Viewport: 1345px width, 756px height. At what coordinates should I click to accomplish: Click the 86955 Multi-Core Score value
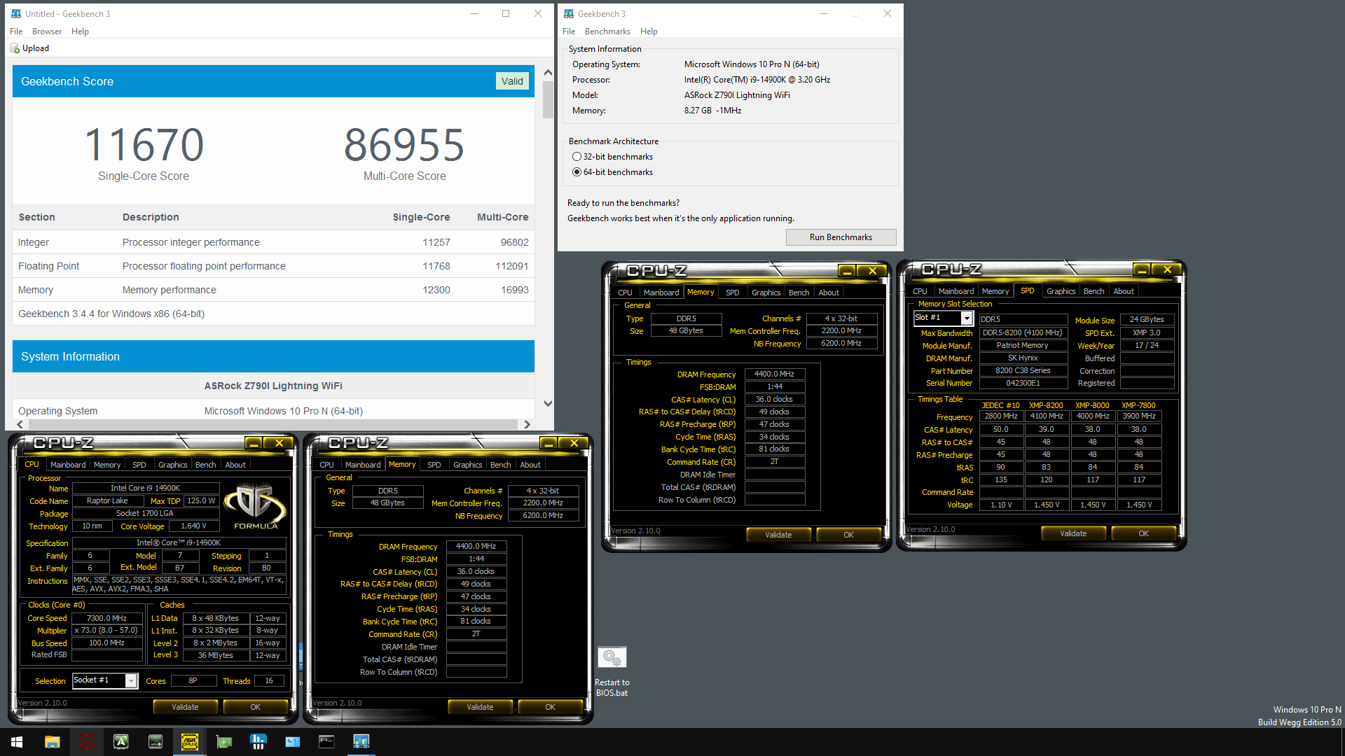(x=404, y=145)
